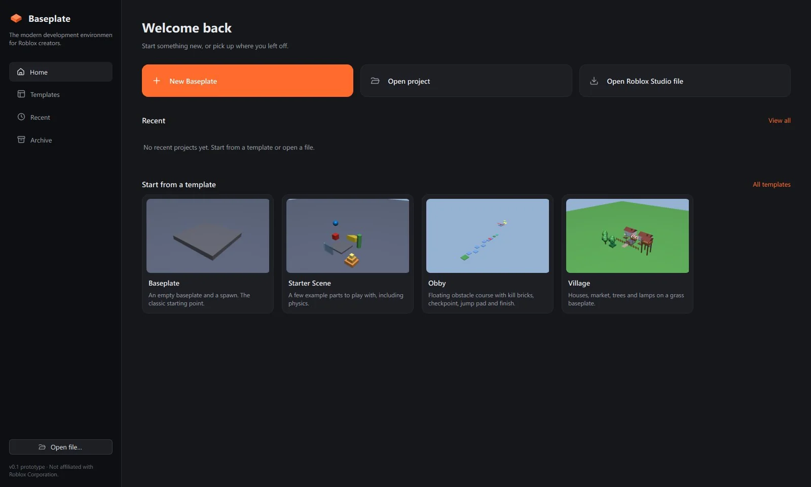Viewport: 811px width, 487px height.
Task: Click the plus icon on New Baseplate
Action: (157, 81)
